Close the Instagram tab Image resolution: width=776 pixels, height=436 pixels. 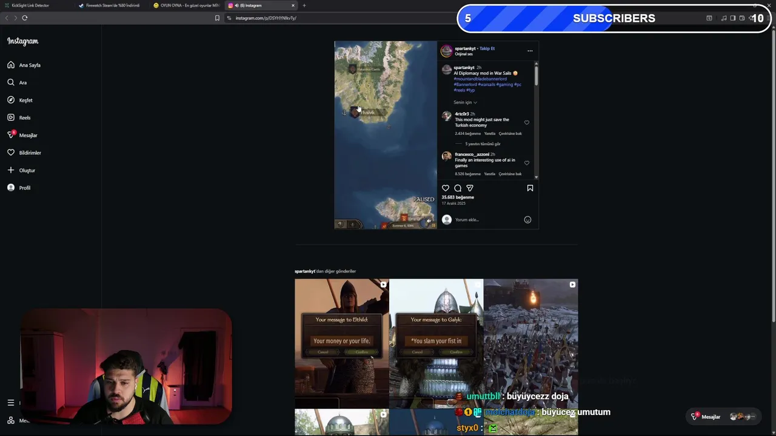click(293, 5)
